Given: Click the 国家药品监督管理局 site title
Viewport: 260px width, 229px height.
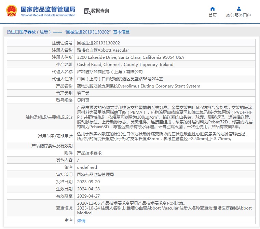Looking at the screenshot, I should click(x=48, y=9).
